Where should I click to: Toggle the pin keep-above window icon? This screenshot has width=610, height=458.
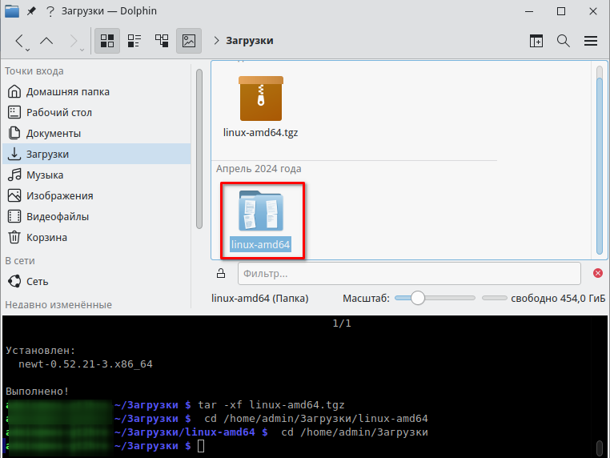pyautogui.click(x=31, y=11)
